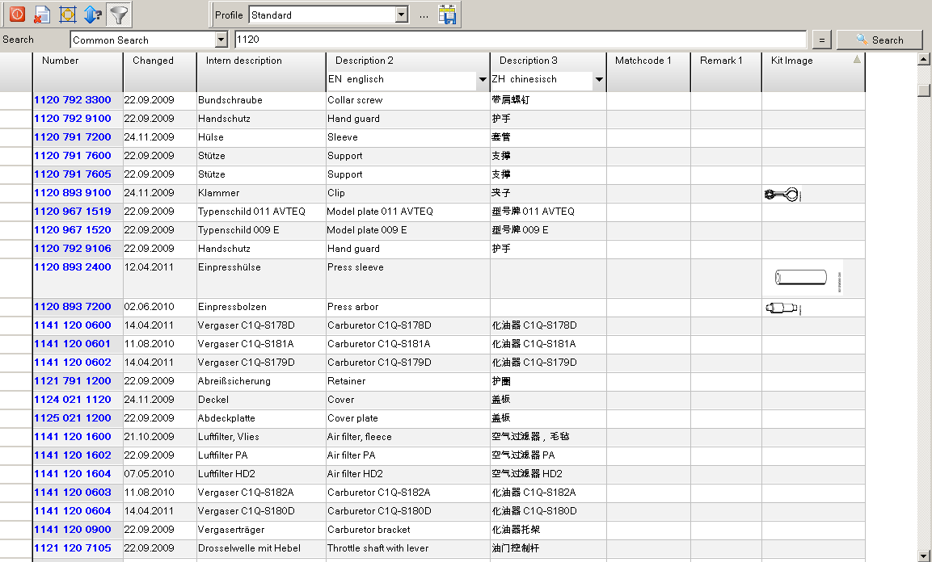Viewport: 932px width, 562px height.
Task: Click the document with red X icon
Action: (42, 15)
